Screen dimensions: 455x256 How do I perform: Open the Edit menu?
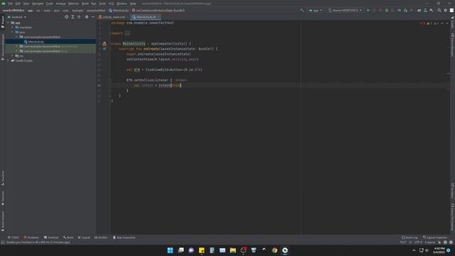[x=18, y=4]
